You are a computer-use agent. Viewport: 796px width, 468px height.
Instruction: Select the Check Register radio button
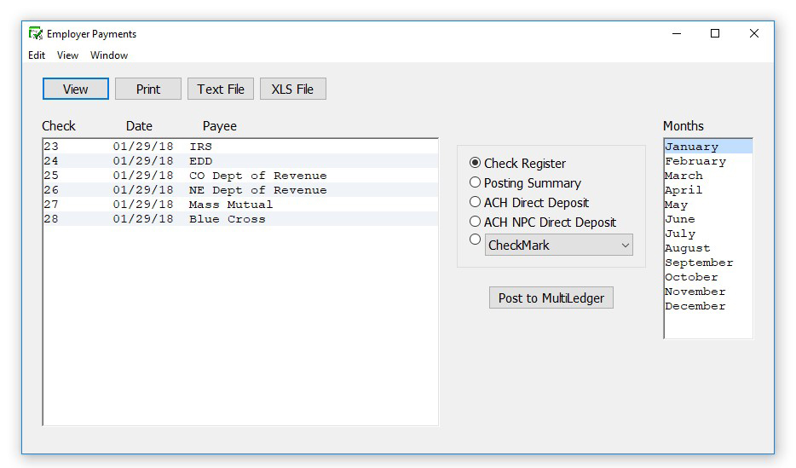pyautogui.click(x=476, y=163)
